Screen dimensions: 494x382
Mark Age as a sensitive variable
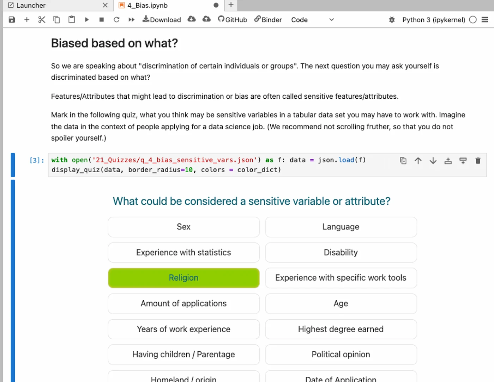pyautogui.click(x=341, y=303)
